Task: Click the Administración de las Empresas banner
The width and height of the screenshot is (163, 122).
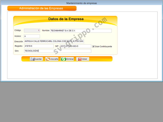Action: click(x=42, y=8)
